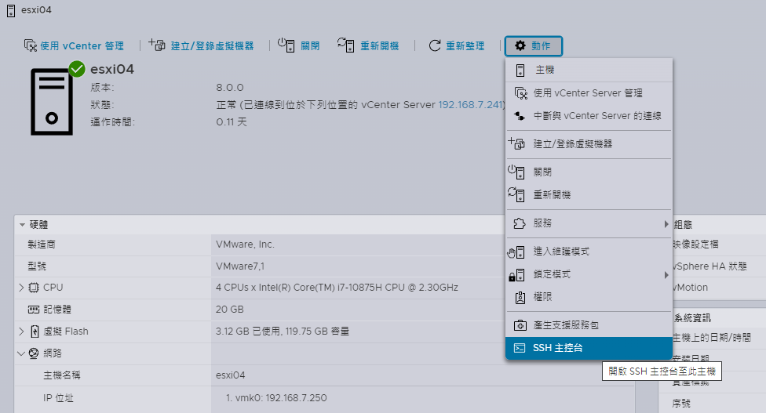The image size is (766, 413).
Task: Select 權限 menu entry
Action: point(589,296)
